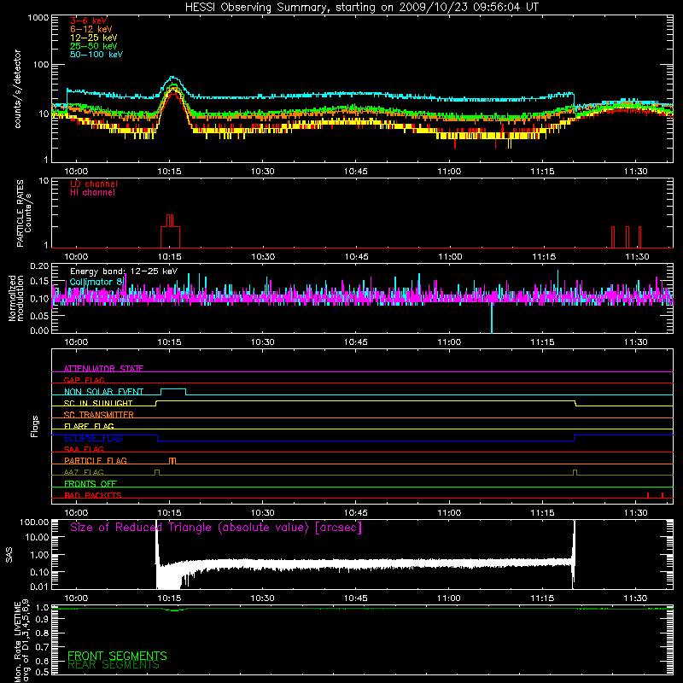Click the 100.00 y-axis value on SAS plot
The image size is (683, 683).
coord(34,522)
